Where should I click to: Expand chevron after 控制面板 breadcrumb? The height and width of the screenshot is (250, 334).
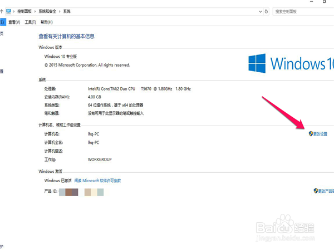(x=35, y=12)
